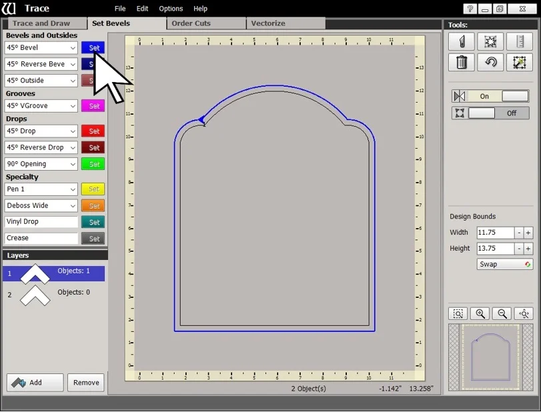This screenshot has width=541, height=412.
Task: Zoom in on the design canvas
Action: [x=480, y=313]
